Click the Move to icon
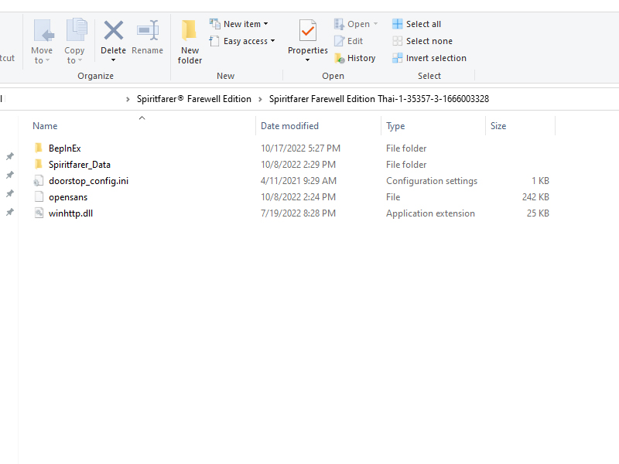This screenshot has height=464, width=619. pos(43,32)
